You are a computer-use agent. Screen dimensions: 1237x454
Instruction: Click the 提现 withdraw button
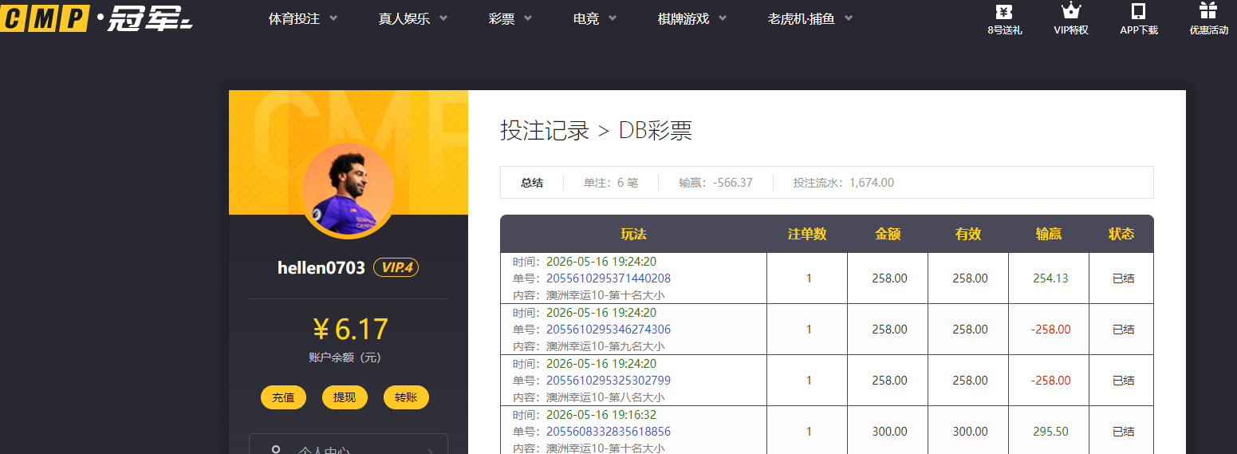[x=345, y=397]
